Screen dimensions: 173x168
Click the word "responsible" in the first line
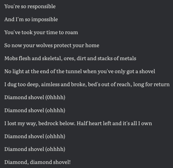click(x=41, y=7)
